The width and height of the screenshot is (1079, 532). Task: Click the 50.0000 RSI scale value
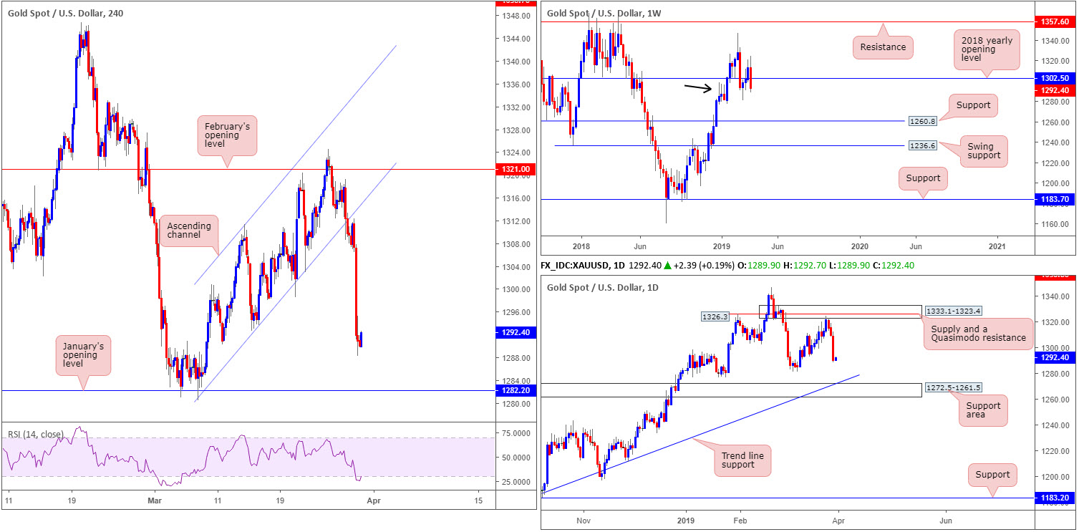tap(514, 458)
